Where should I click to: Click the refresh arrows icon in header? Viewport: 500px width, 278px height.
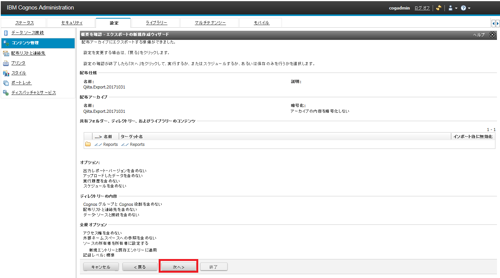[x=438, y=8]
